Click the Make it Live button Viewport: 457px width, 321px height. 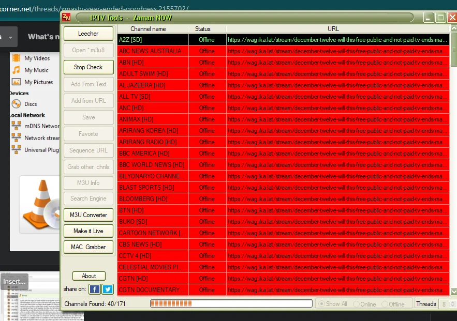[89, 231]
